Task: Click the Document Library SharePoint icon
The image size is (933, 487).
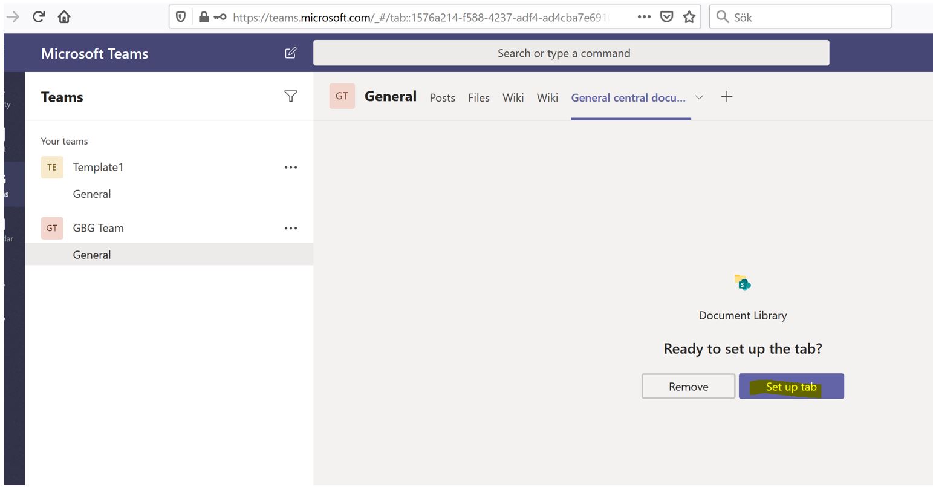Action: [x=743, y=282]
